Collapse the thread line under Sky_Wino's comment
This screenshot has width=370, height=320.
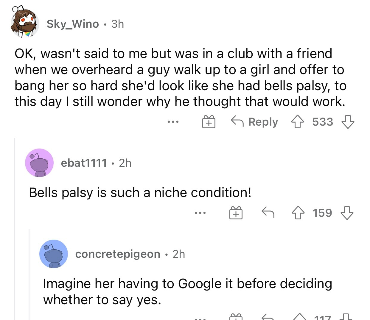[x=15, y=226]
